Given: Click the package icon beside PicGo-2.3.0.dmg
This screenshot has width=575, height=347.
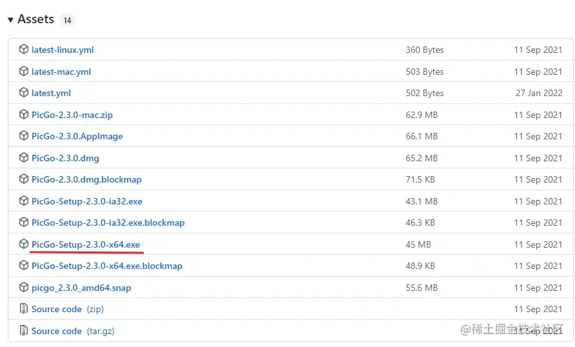Looking at the screenshot, I should point(23,158).
